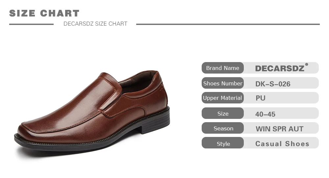
Task: Click the DECARSDZ brand logo text
Action: (280, 69)
